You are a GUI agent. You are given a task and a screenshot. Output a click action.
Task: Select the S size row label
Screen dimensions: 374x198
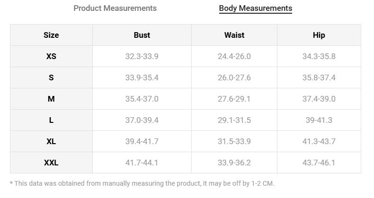(51, 77)
